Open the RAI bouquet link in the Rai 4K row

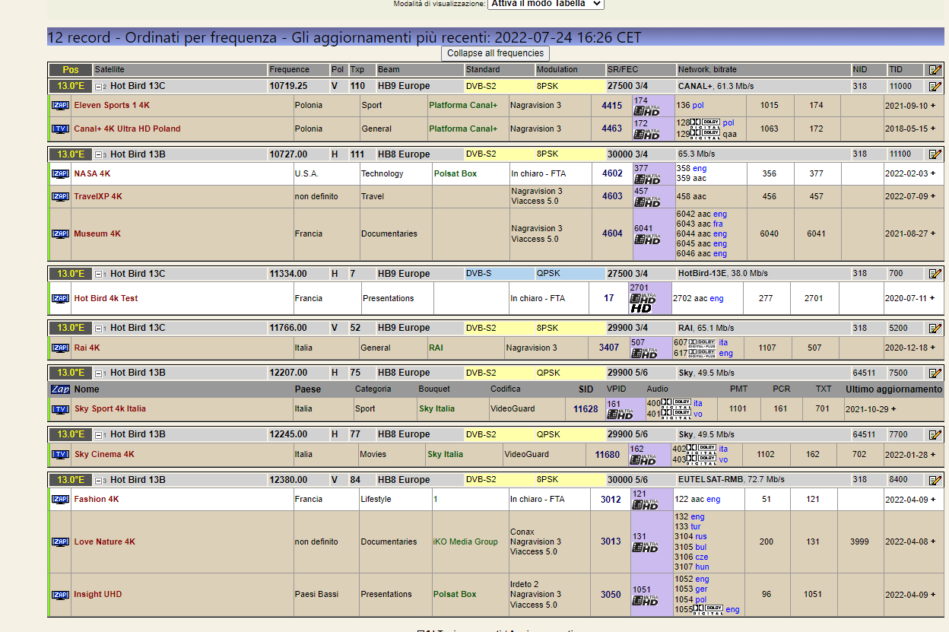coord(436,348)
